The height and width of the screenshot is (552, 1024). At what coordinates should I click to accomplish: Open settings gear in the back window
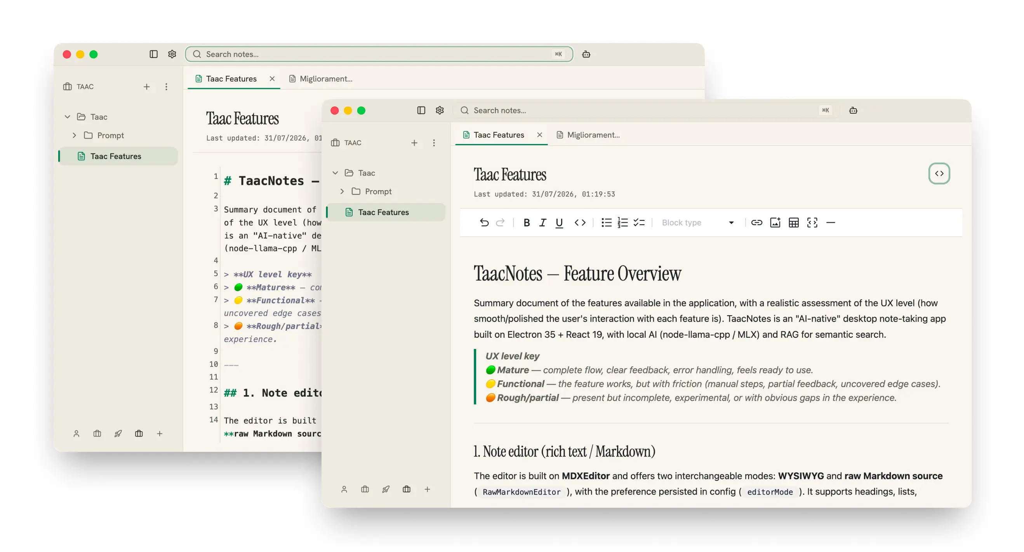point(172,54)
